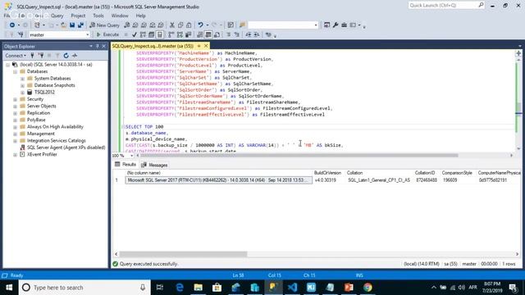525x295 pixels.
Task: Toggle Results to Text icon
Action: click(200, 34)
